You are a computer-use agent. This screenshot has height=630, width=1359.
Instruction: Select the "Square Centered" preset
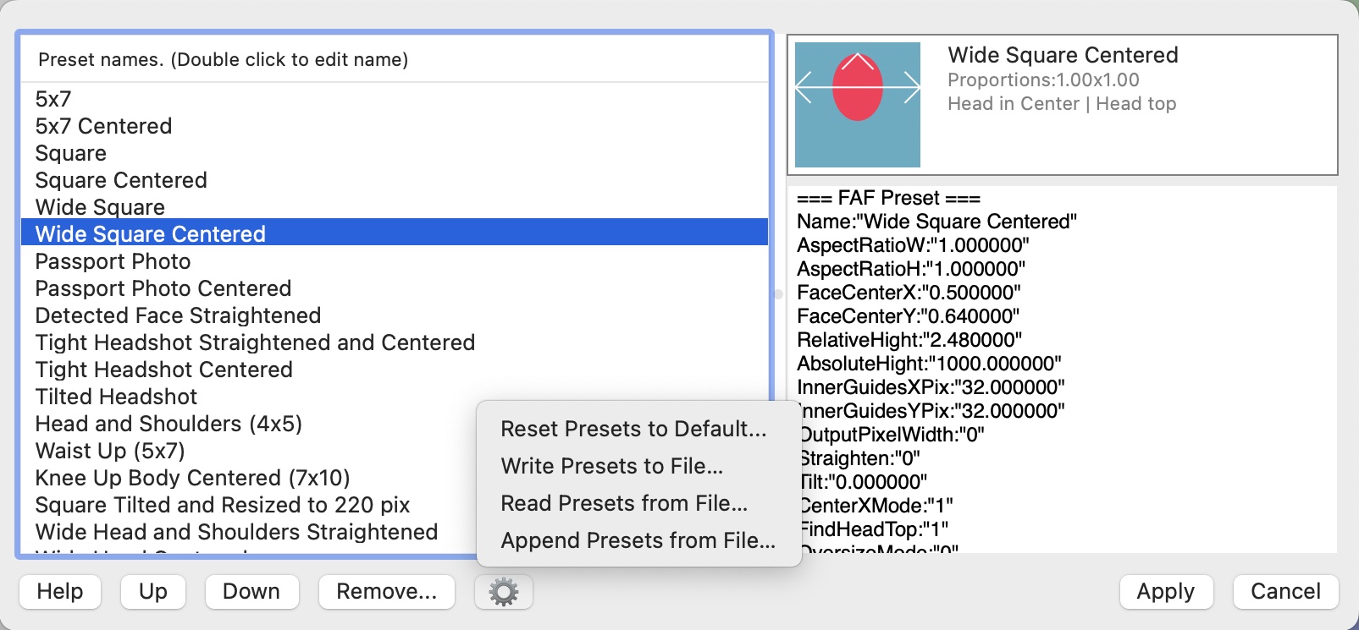click(120, 180)
